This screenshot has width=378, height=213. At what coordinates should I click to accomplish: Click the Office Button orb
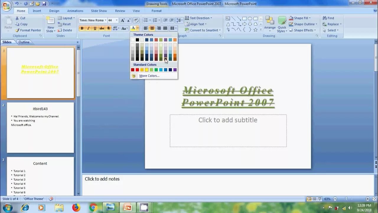coord(6,6)
